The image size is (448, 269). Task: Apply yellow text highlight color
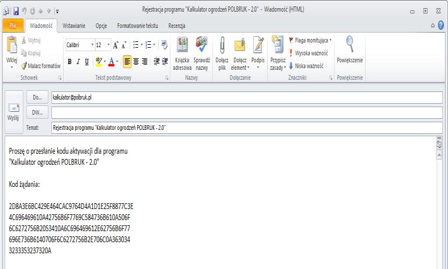[x=99, y=62]
